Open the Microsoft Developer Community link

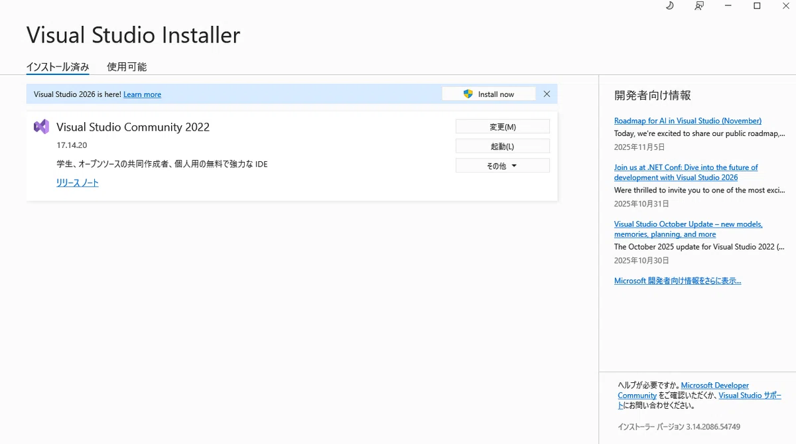(683, 390)
